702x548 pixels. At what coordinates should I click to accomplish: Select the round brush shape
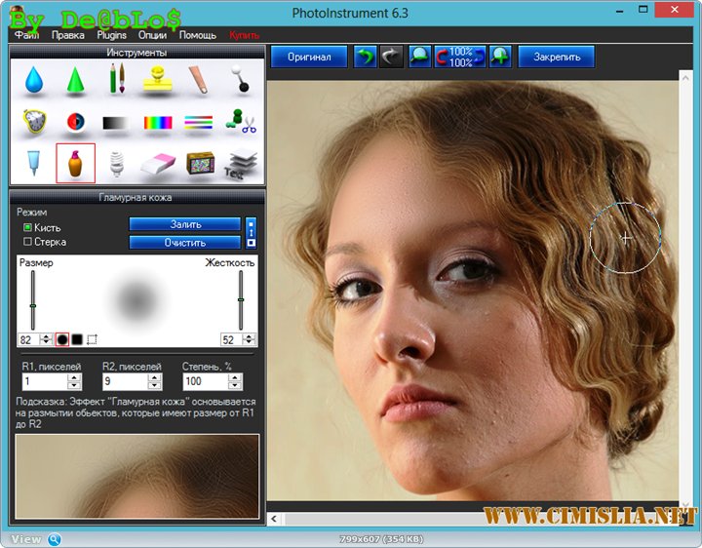[x=62, y=339]
